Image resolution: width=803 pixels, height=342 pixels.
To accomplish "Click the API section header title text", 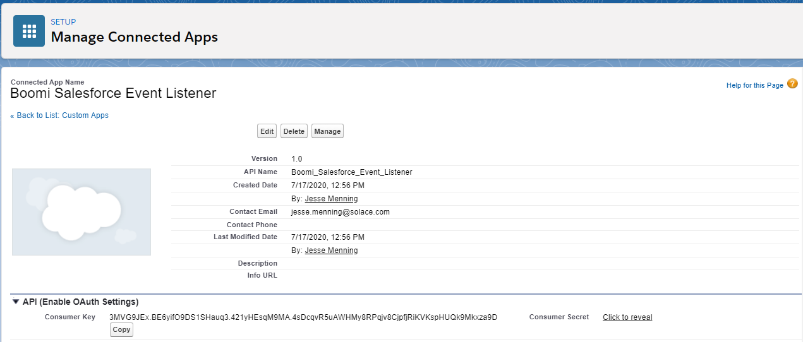I will click(80, 302).
